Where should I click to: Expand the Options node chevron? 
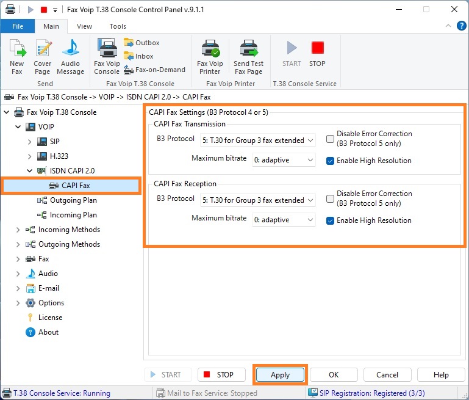(18, 303)
